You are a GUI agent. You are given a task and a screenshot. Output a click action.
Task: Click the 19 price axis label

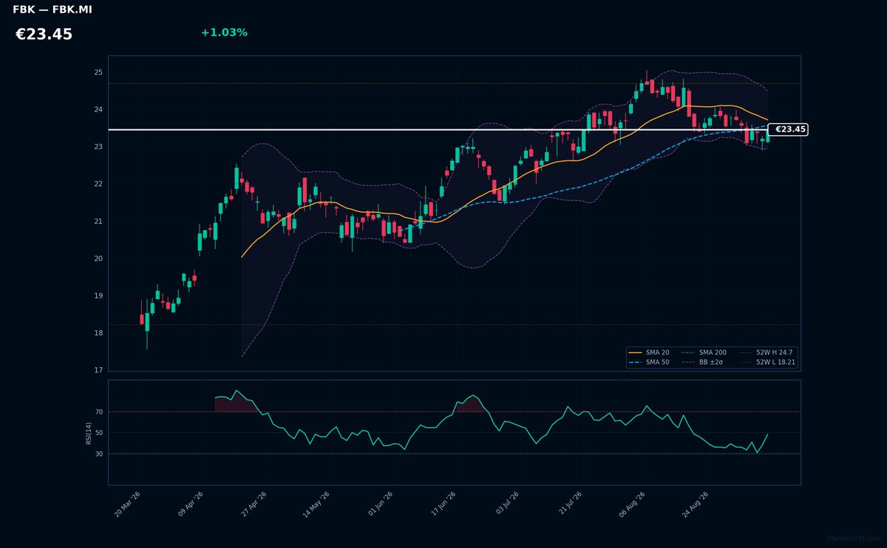[98, 295]
